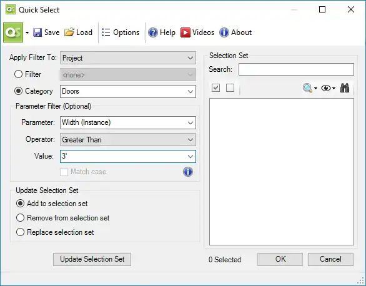Click the Update Selection Set button
This screenshot has height=286, width=366.
[x=92, y=259]
